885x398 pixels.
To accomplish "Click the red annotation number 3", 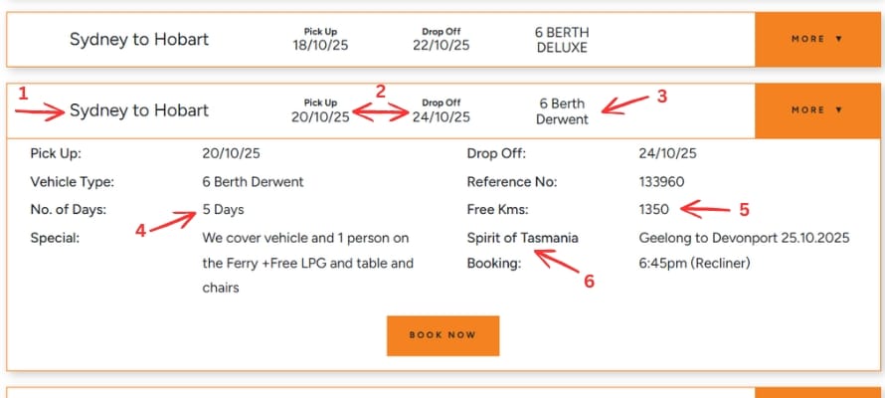I will tap(658, 96).
